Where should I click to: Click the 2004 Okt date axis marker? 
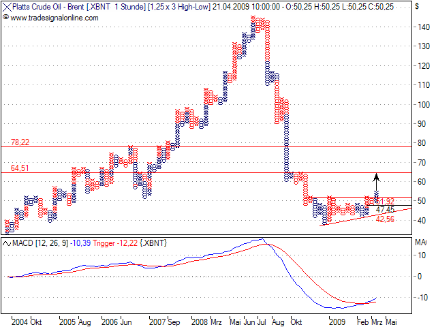[27, 320]
